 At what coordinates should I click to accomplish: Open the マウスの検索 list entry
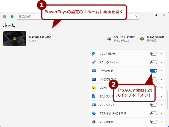coord(127,122)
